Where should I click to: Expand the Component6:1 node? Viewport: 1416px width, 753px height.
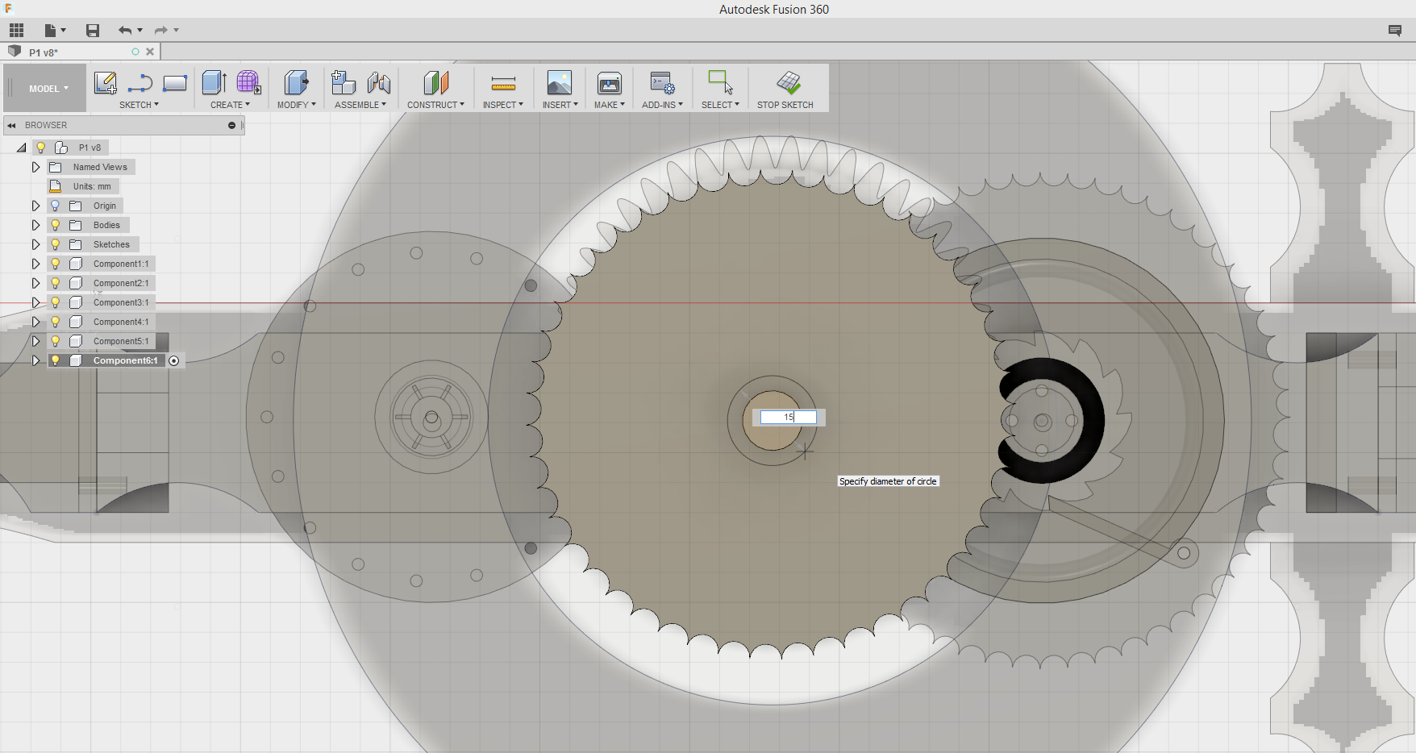[x=35, y=360]
